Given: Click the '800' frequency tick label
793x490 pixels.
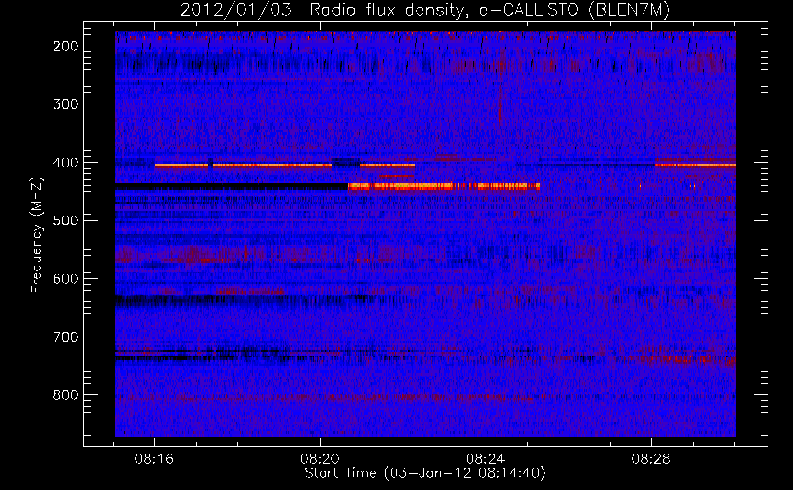Looking at the screenshot, I should [66, 395].
